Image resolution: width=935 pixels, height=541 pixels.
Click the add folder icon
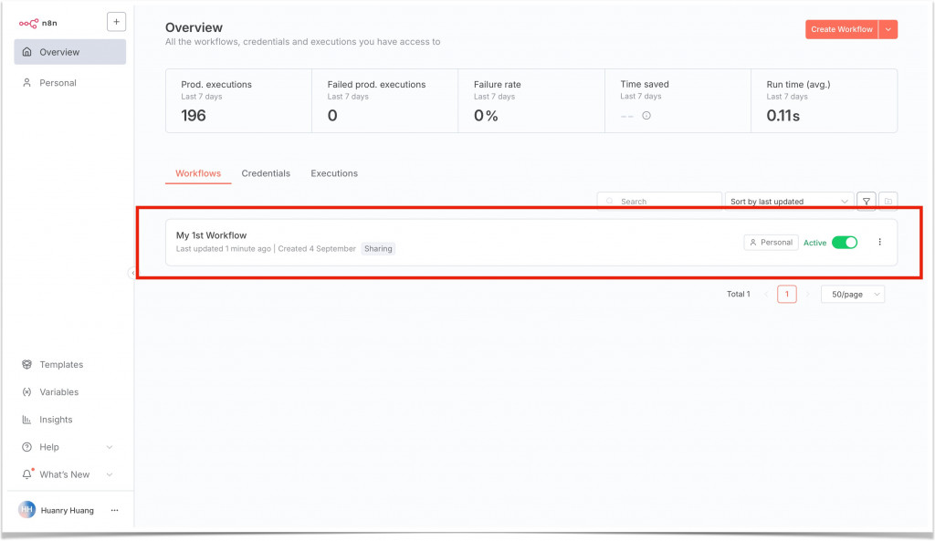point(888,201)
